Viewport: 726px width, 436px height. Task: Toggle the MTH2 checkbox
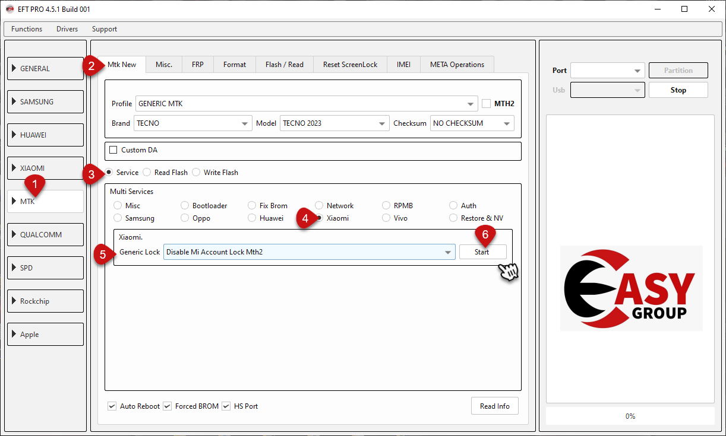pyautogui.click(x=487, y=103)
